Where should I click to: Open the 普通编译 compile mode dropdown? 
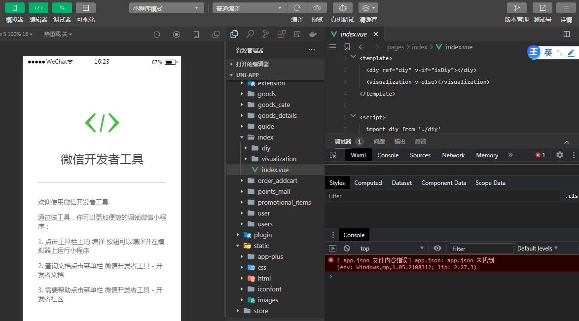(250, 8)
